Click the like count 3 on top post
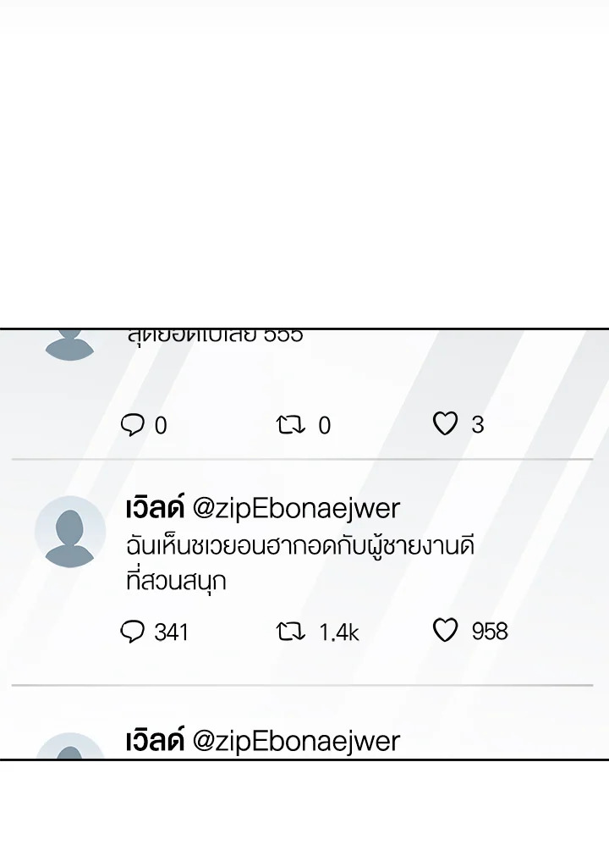The image size is (609, 845). (478, 425)
